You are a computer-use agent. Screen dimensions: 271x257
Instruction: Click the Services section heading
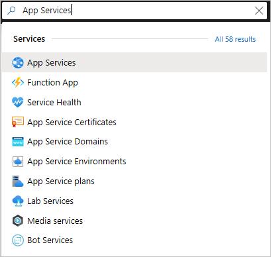(29, 39)
